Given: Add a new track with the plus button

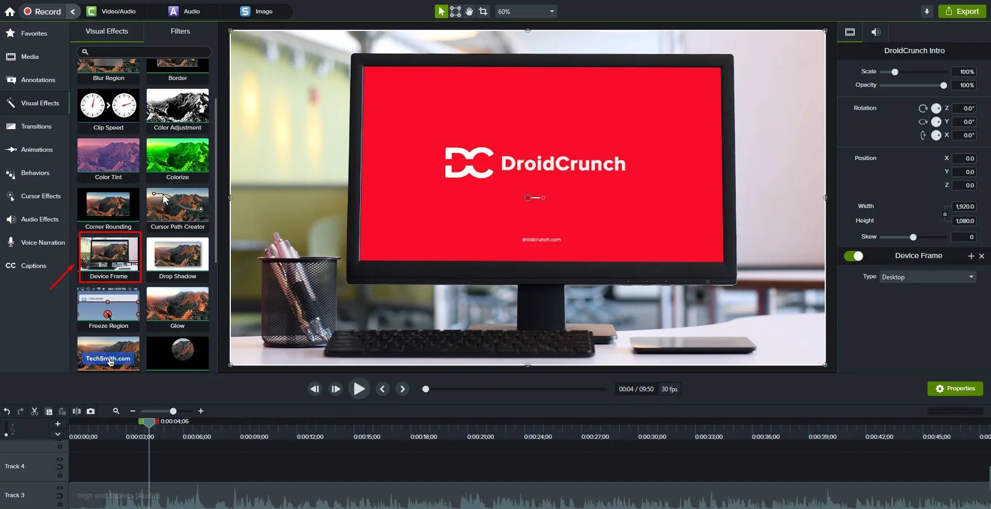Looking at the screenshot, I should [58, 424].
